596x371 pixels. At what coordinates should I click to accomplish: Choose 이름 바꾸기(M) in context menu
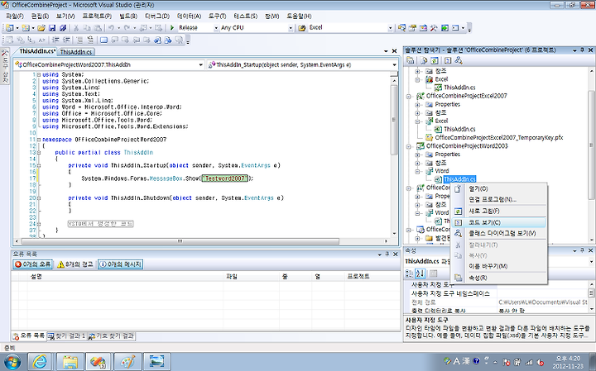tap(498, 266)
